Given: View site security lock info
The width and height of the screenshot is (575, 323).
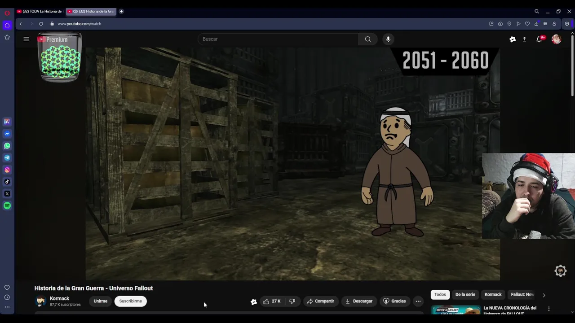Looking at the screenshot, I should coord(52,24).
